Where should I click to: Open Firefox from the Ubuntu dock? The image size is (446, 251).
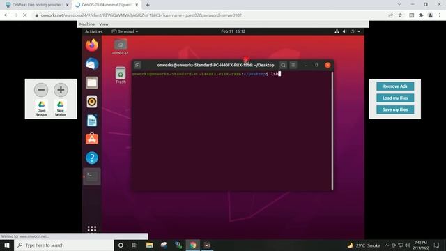point(92,45)
